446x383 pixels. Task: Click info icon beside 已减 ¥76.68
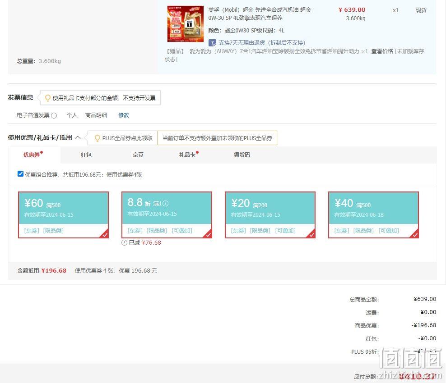click(124, 243)
